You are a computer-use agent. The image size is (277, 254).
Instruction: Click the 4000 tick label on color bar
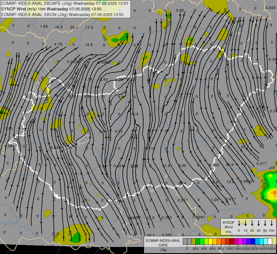coord(263,249)
